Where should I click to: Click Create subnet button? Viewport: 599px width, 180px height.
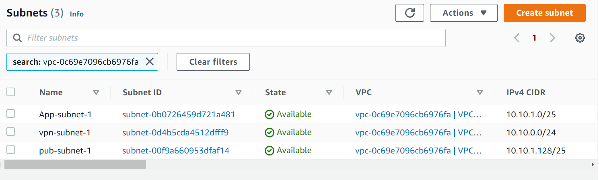pyautogui.click(x=545, y=13)
